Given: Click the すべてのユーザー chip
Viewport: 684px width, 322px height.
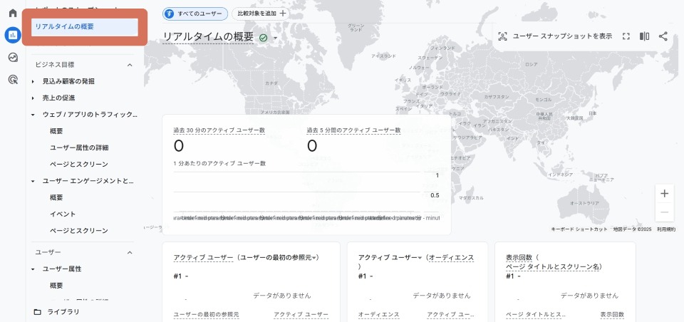Looking at the screenshot, I should pos(195,13).
